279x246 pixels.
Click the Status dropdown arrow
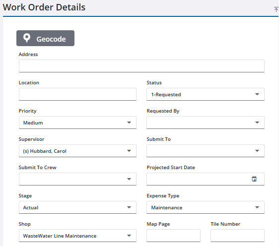coord(257,94)
